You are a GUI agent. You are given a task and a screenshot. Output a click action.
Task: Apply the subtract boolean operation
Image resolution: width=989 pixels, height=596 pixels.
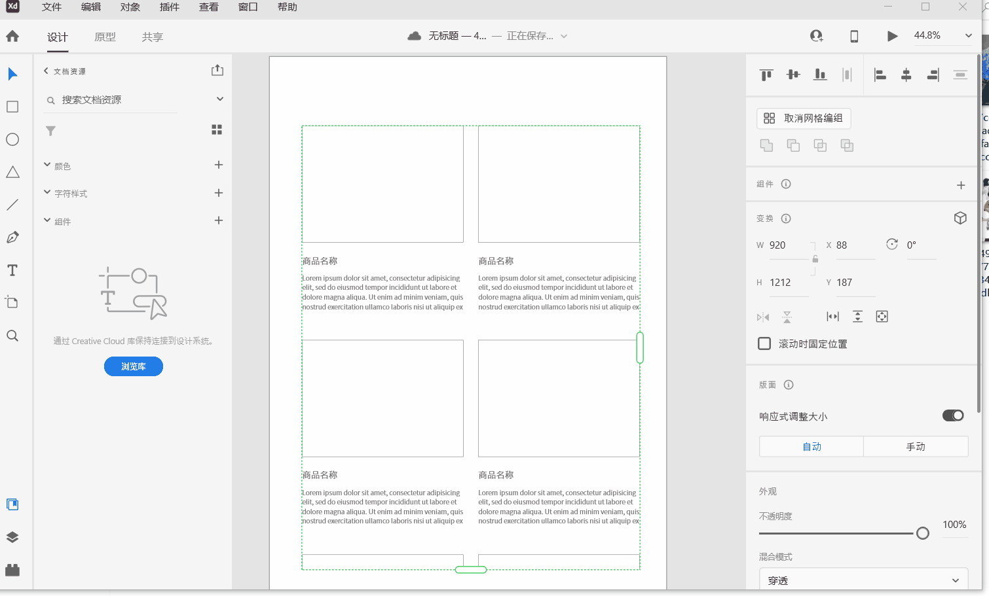[793, 145]
